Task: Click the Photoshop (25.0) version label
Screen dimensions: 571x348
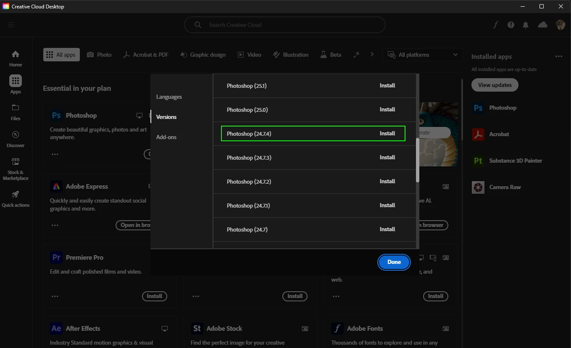Action: pos(247,110)
